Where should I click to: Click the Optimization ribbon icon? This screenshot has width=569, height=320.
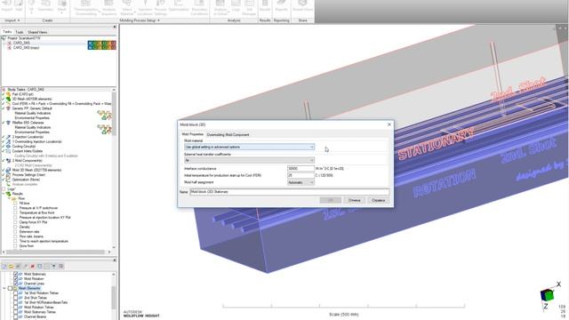[x=179, y=6]
